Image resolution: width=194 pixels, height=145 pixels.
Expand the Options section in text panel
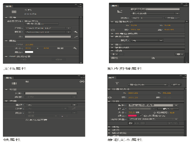(109, 130)
